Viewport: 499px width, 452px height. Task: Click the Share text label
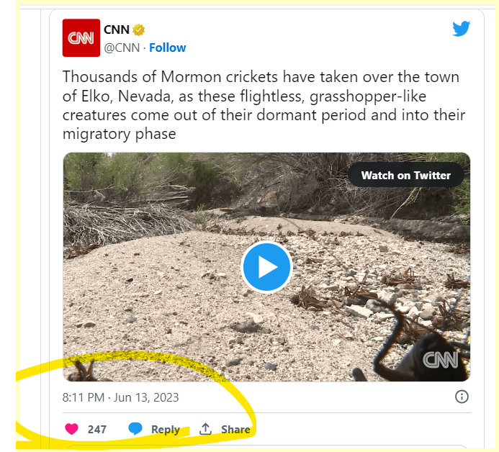pyautogui.click(x=235, y=430)
